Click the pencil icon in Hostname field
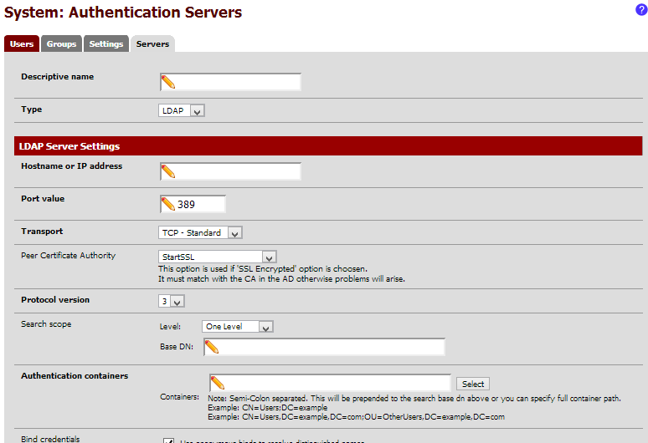648x443 pixels. [168, 171]
